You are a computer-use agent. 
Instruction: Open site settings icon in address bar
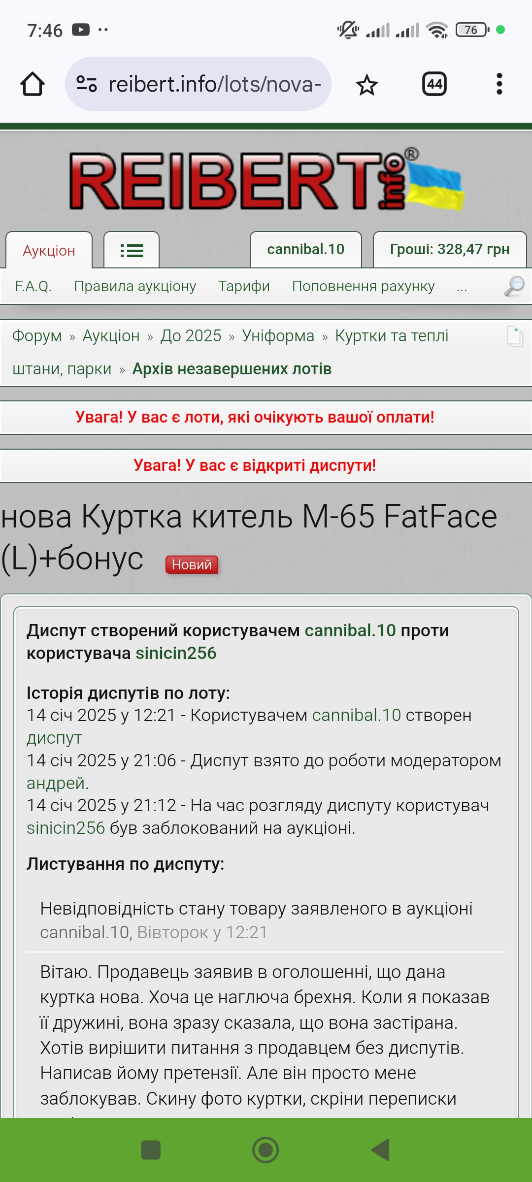coord(87,84)
